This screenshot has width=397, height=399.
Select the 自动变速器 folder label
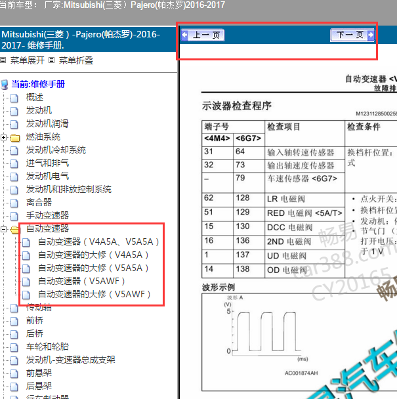pos(47,228)
